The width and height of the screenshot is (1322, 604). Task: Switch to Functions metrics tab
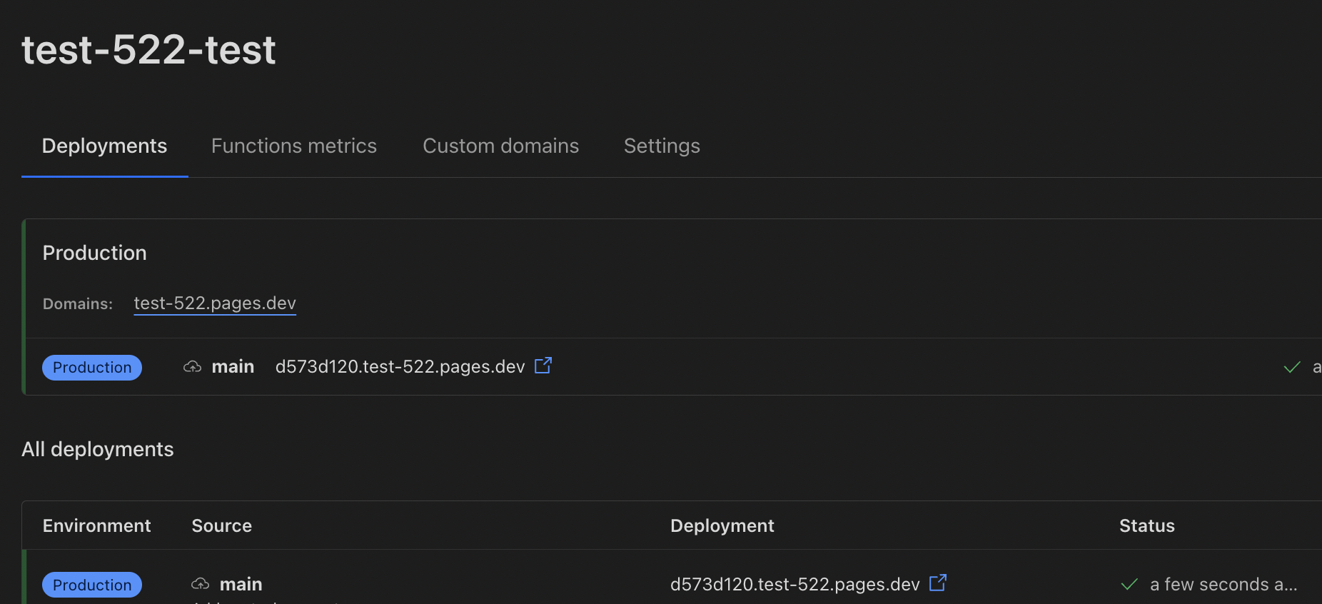(294, 146)
